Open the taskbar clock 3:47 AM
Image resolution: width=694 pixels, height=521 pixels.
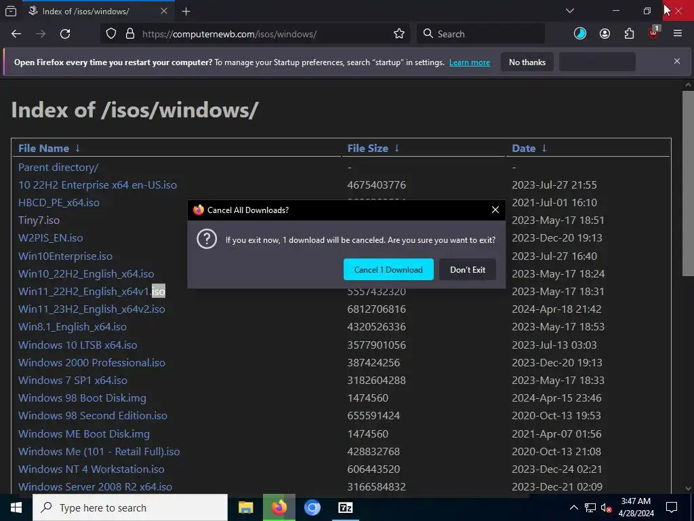pos(636,507)
